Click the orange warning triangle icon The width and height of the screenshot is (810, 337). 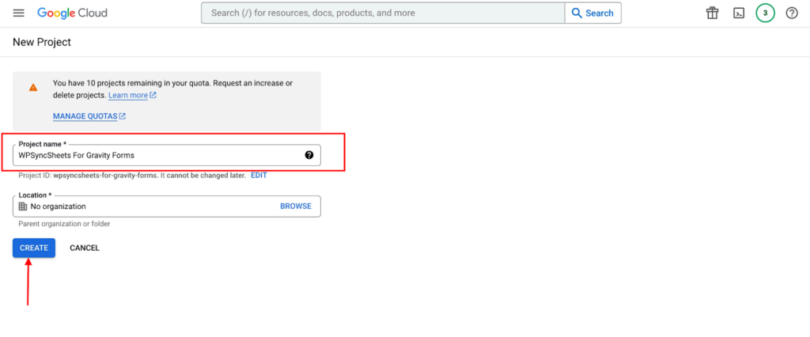[x=33, y=87]
